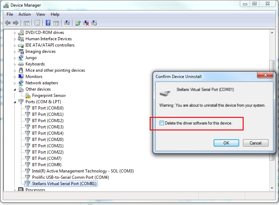Collapse the Ports (COM & LPT) node
The image size is (279, 205).
[15, 102]
